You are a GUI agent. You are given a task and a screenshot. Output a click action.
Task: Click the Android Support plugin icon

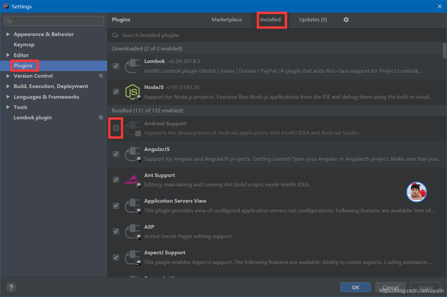(x=133, y=128)
